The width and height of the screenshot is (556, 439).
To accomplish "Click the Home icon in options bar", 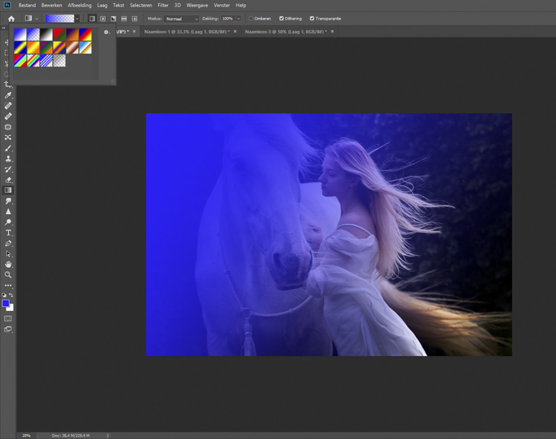I will (11, 18).
